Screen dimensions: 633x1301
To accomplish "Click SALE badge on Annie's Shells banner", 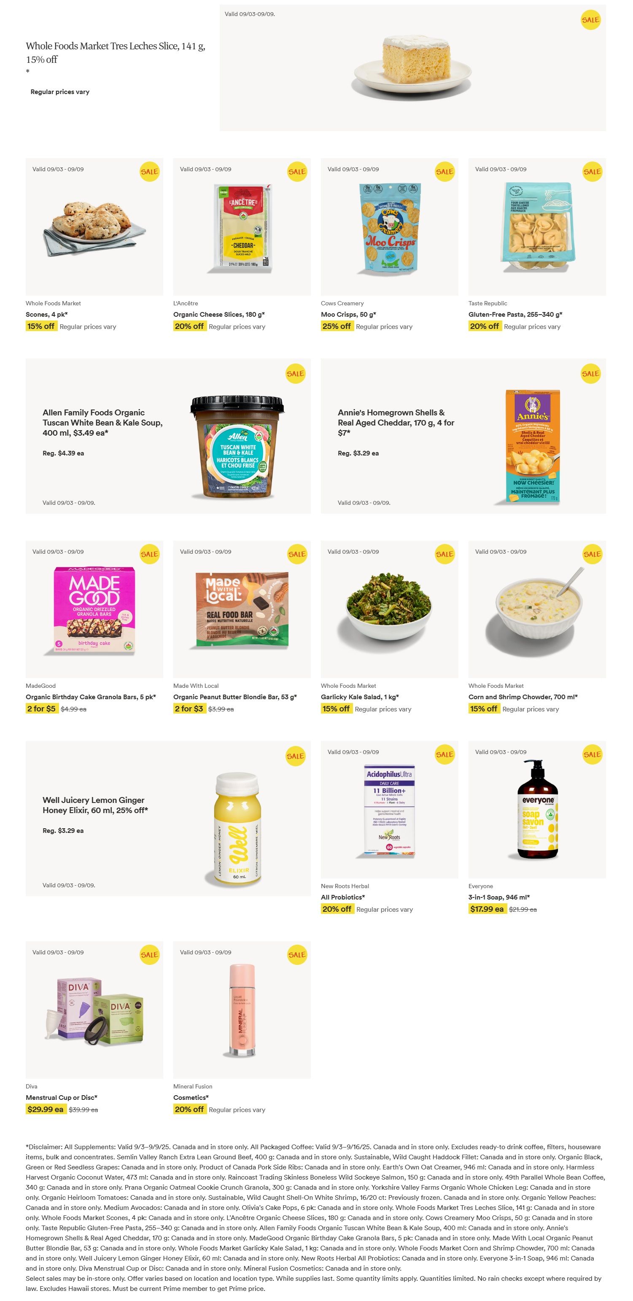I will 590,374.
